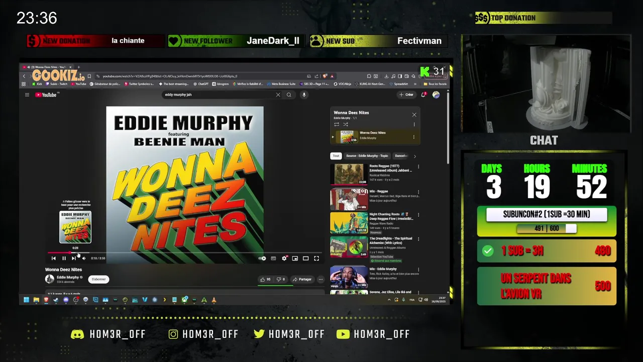Click the Créer create button

point(406,95)
